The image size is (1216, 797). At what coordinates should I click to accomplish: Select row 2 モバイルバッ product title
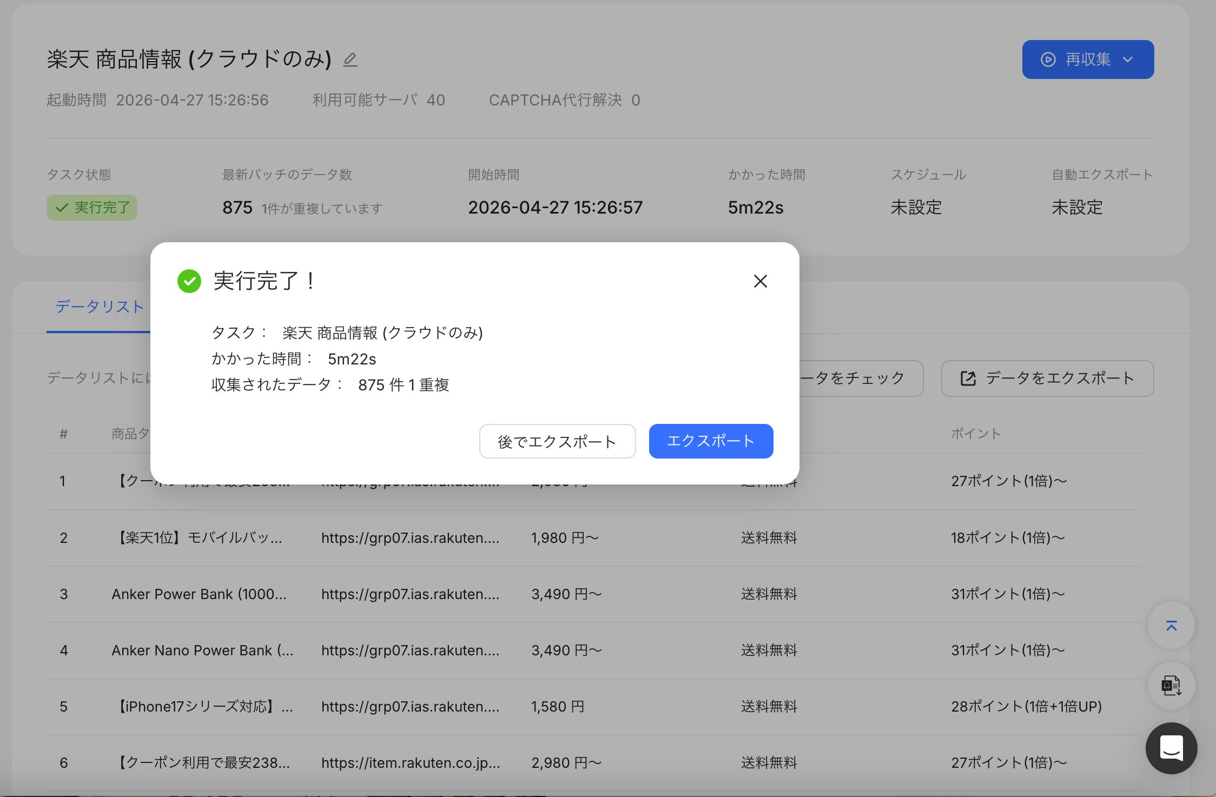pos(198,538)
